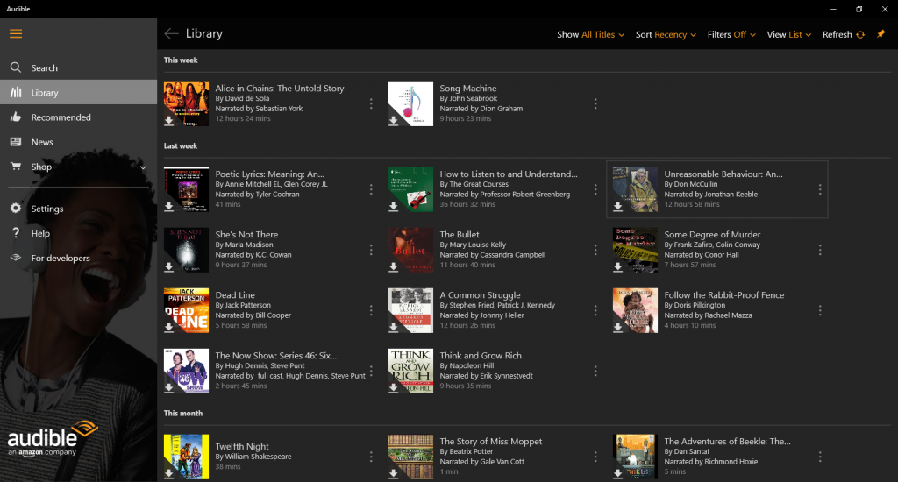Open Recommended in sidebar
898x482 pixels.
78,117
